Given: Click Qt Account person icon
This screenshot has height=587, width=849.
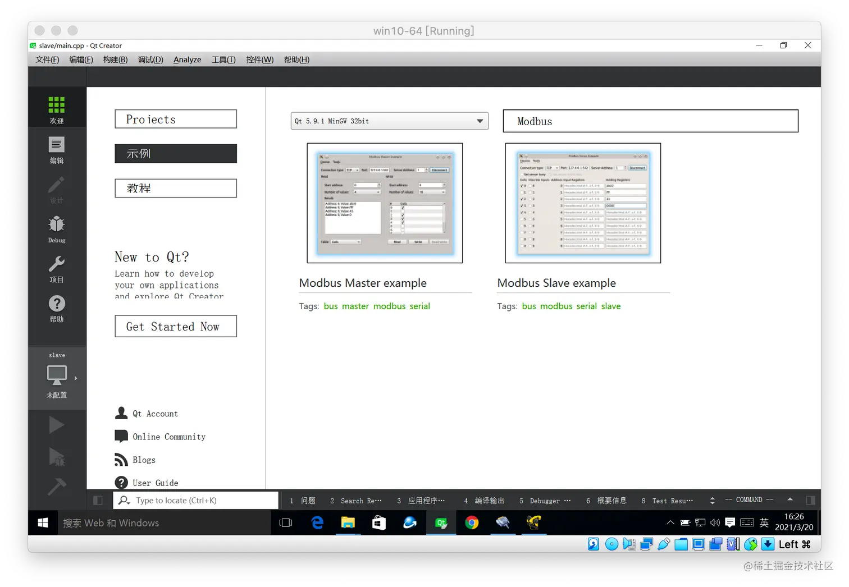Looking at the screenshot, I should (x=121, y=413).
